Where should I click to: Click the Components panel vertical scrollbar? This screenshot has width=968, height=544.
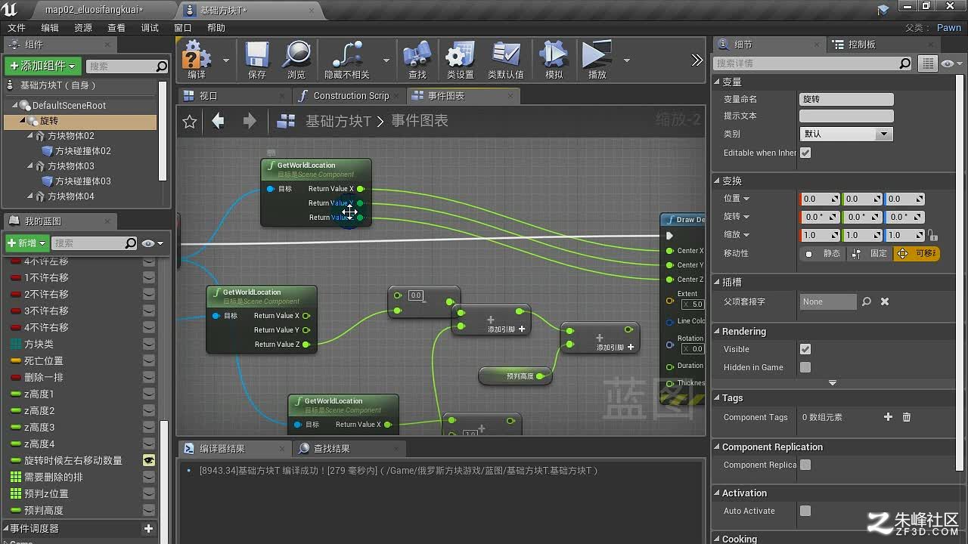pos(163,130)
